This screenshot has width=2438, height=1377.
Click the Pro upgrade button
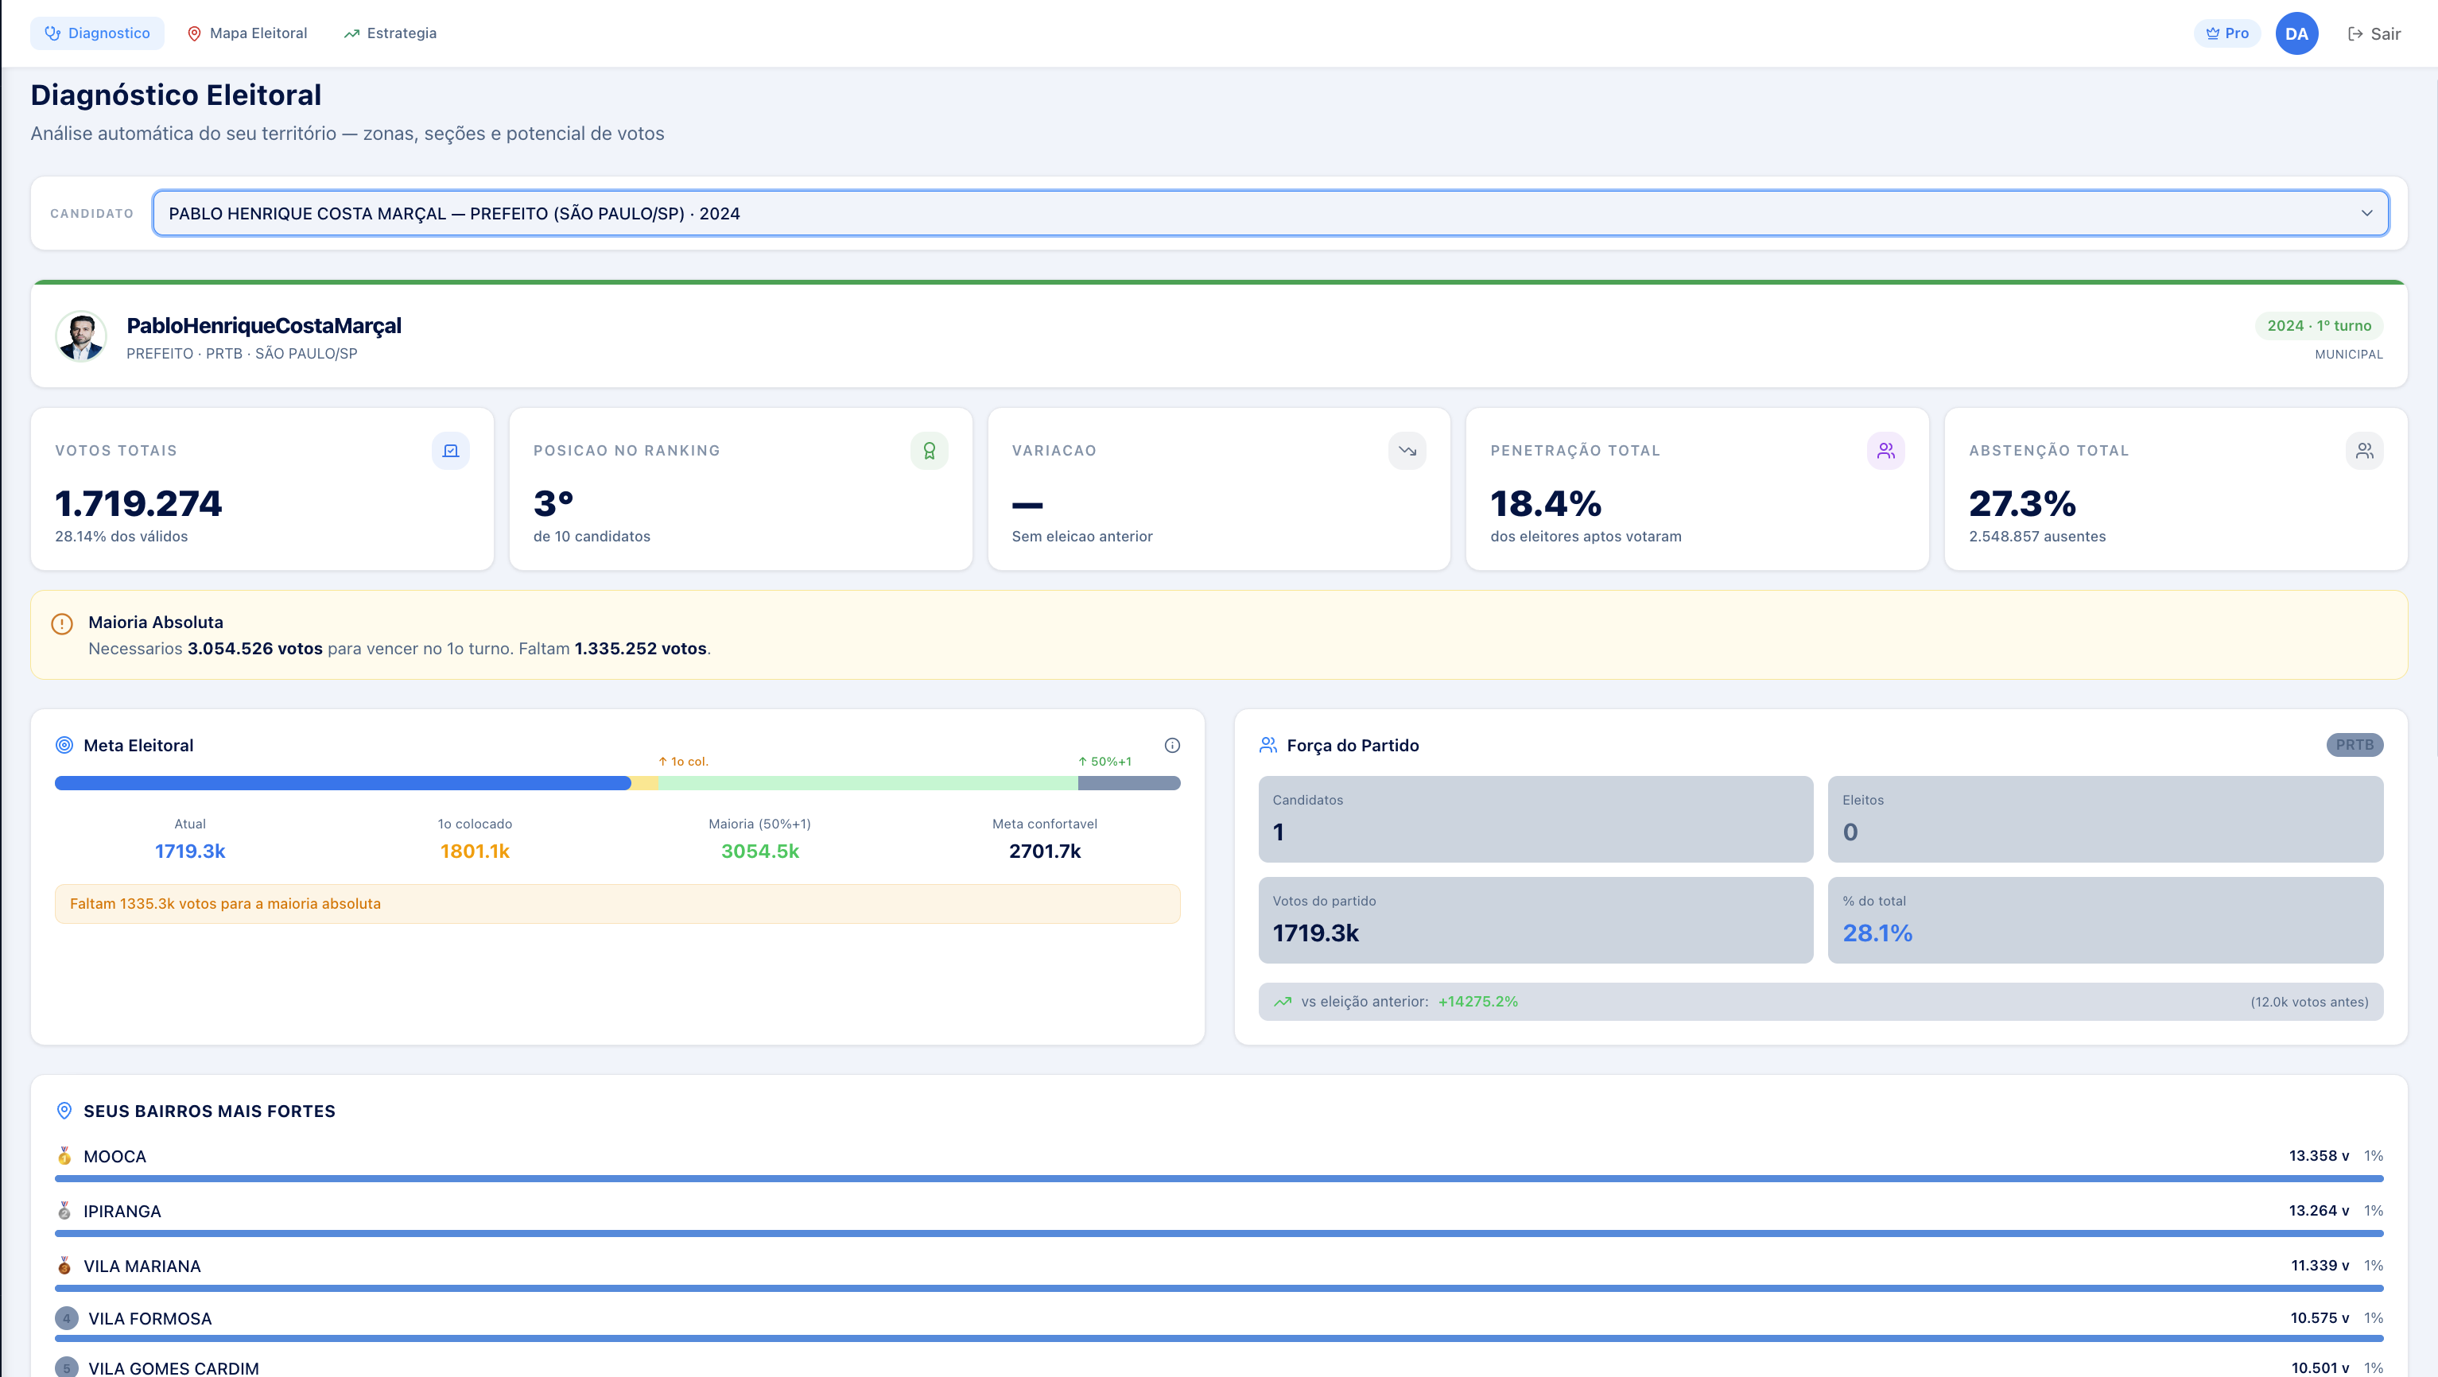tap(2227, 32)
